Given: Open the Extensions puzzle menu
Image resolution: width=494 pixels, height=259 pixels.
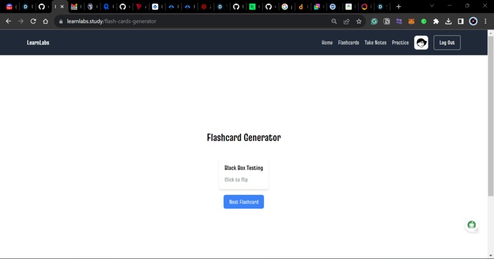Looking at the screenshot, I should pos(436,21).
